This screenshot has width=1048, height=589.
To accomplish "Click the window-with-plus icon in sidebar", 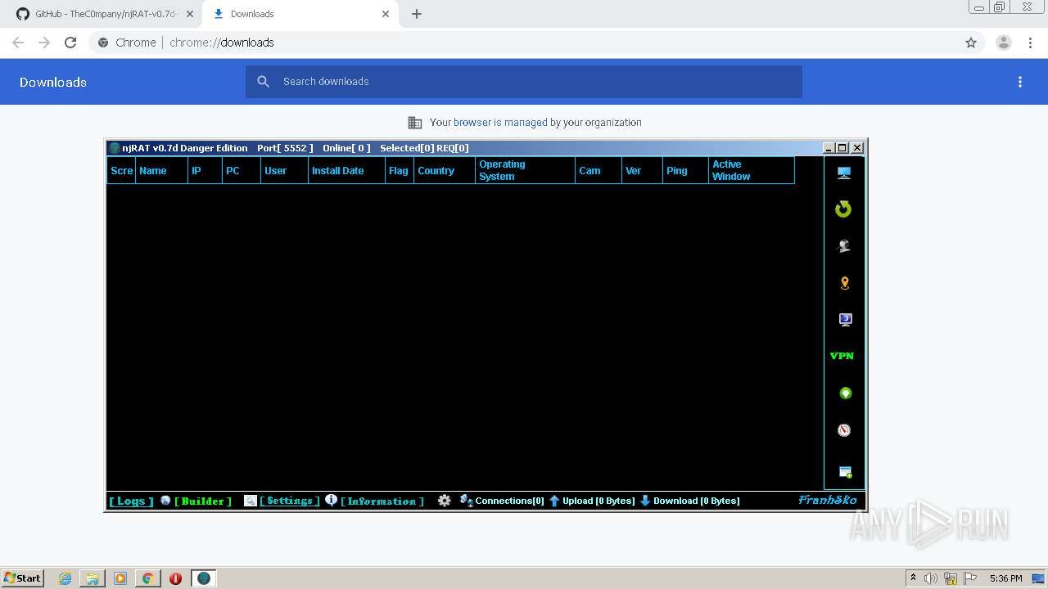I will [x=845, y=472].
